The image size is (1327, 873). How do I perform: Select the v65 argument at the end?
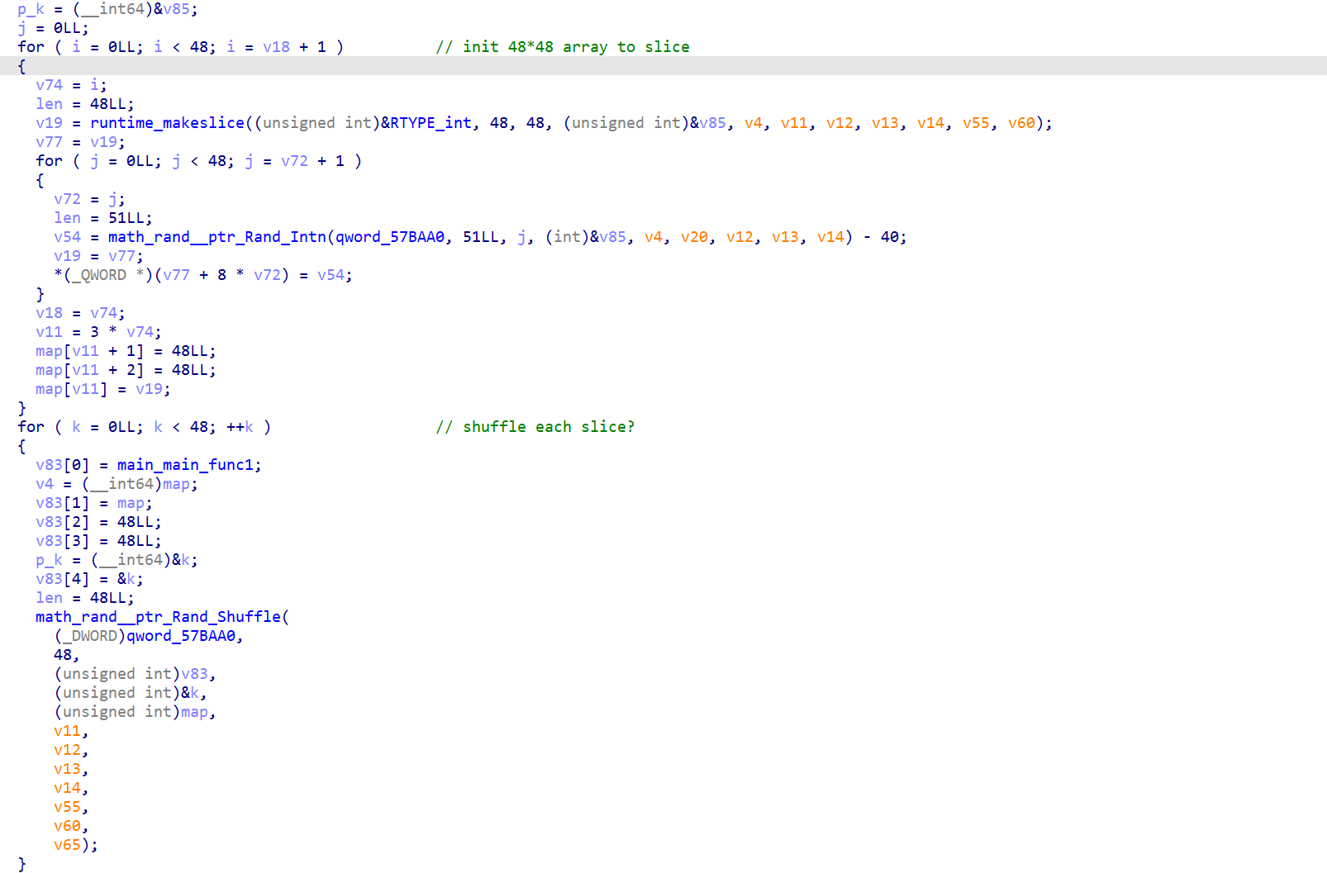[x=67, y=845]
